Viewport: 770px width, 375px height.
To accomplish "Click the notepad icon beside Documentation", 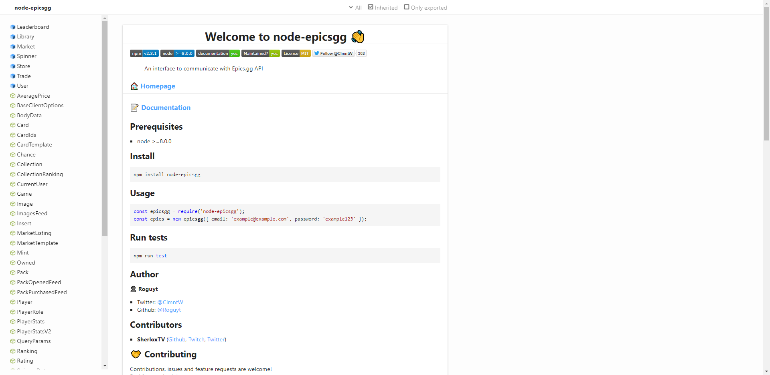I will (134, 108).
